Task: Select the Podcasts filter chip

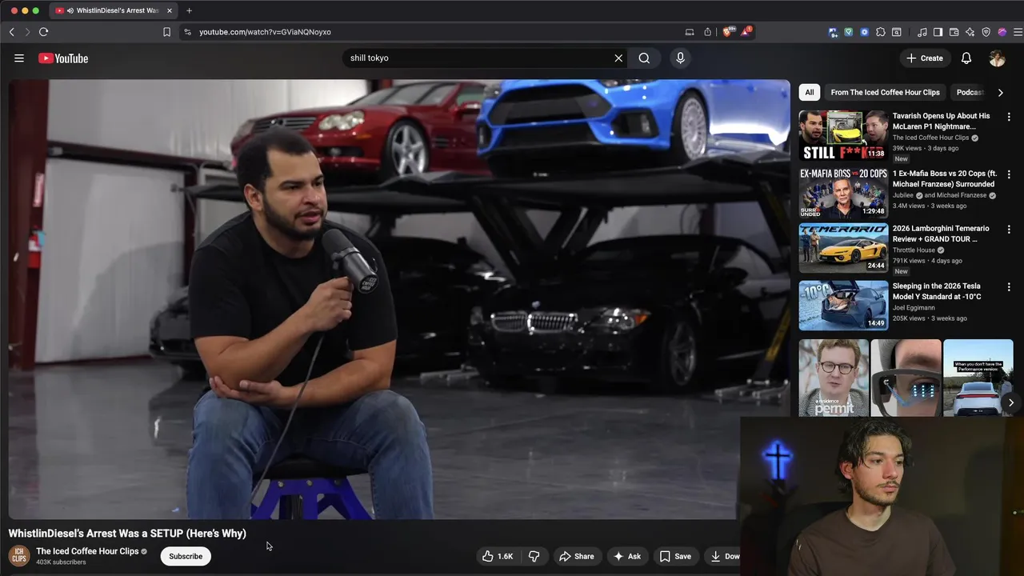Action: pyautogui.click(x=970, y=92)
